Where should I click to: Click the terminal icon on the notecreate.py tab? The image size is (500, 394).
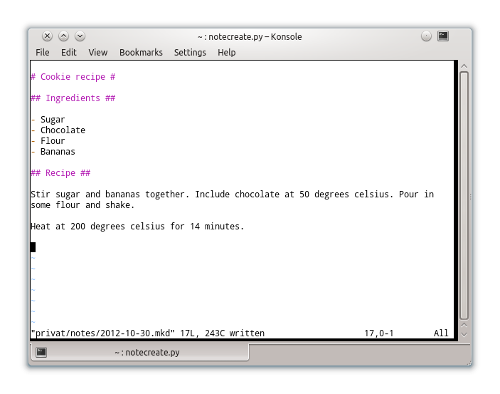(x=41, y=352)
